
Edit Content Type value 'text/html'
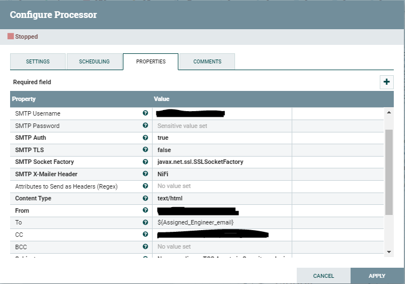[x=222, y=198]
